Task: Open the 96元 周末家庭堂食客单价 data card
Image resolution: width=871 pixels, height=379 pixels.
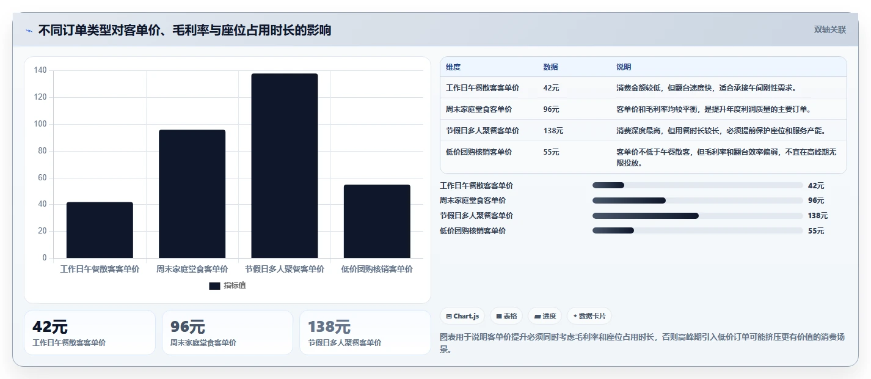Action: (227, 333)
